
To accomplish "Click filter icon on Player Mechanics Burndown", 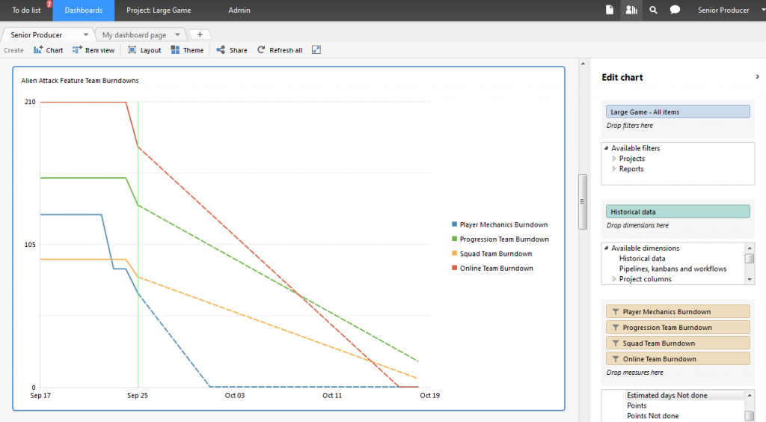I will pos(616,311).
